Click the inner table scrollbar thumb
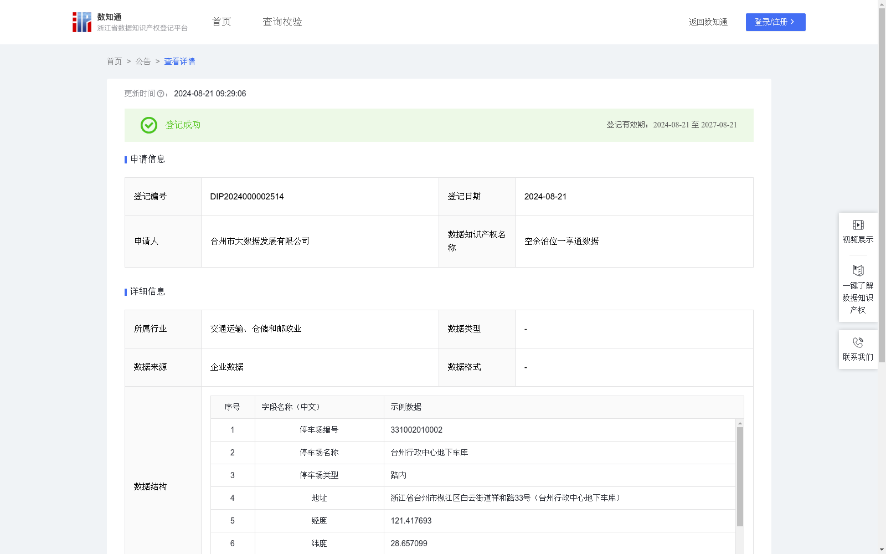The image size is (886, 554). coord(740,476)
